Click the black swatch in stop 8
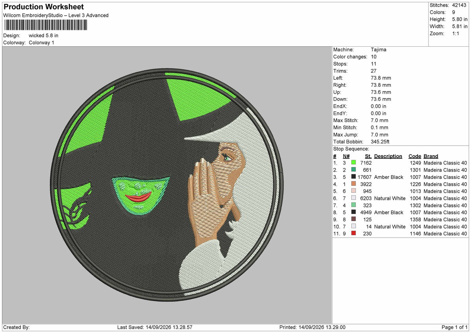Image resolution: width=471 pixels, height=333 pixels. tap(353, 212)
